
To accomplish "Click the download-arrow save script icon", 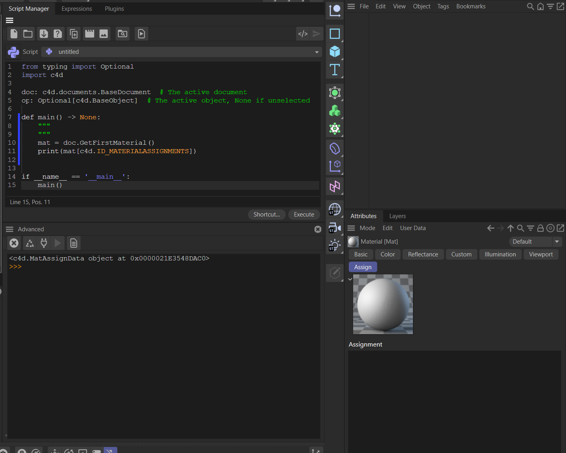I will 44,34.
